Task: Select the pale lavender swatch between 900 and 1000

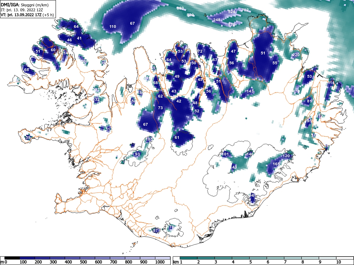Action: tap(147, 258)
